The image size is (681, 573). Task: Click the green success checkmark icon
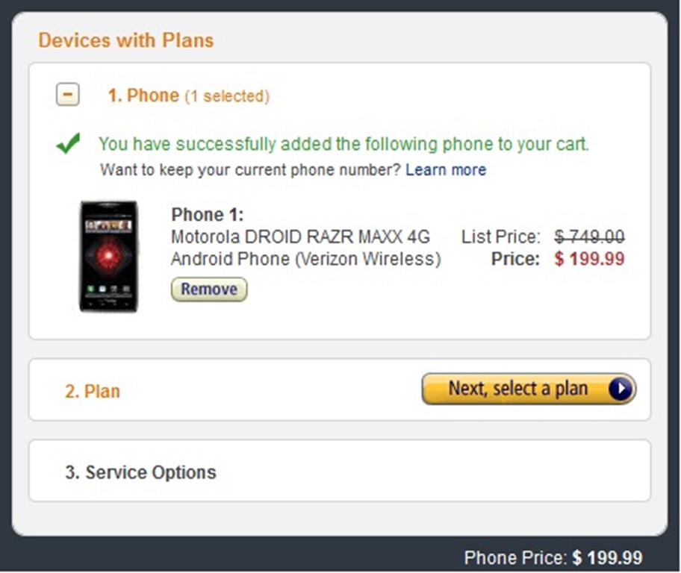68,144
